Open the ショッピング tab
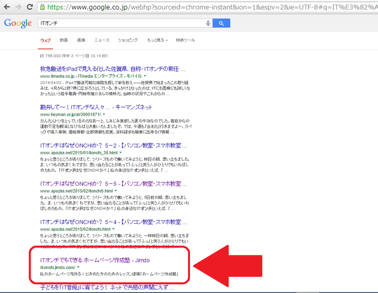This screenshot has height=293, width=378. [x=128, y=40]
